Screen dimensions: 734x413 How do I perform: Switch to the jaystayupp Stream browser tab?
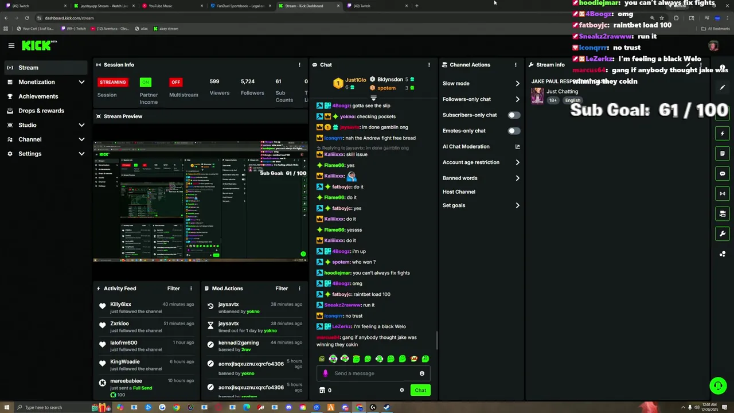[104, 6]
